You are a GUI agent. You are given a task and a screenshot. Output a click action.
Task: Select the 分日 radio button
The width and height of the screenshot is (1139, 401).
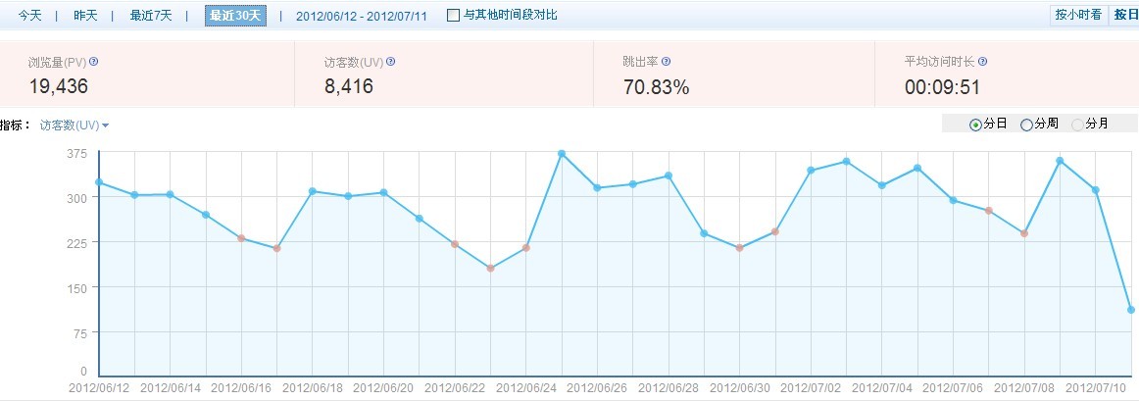pos(975,125)
